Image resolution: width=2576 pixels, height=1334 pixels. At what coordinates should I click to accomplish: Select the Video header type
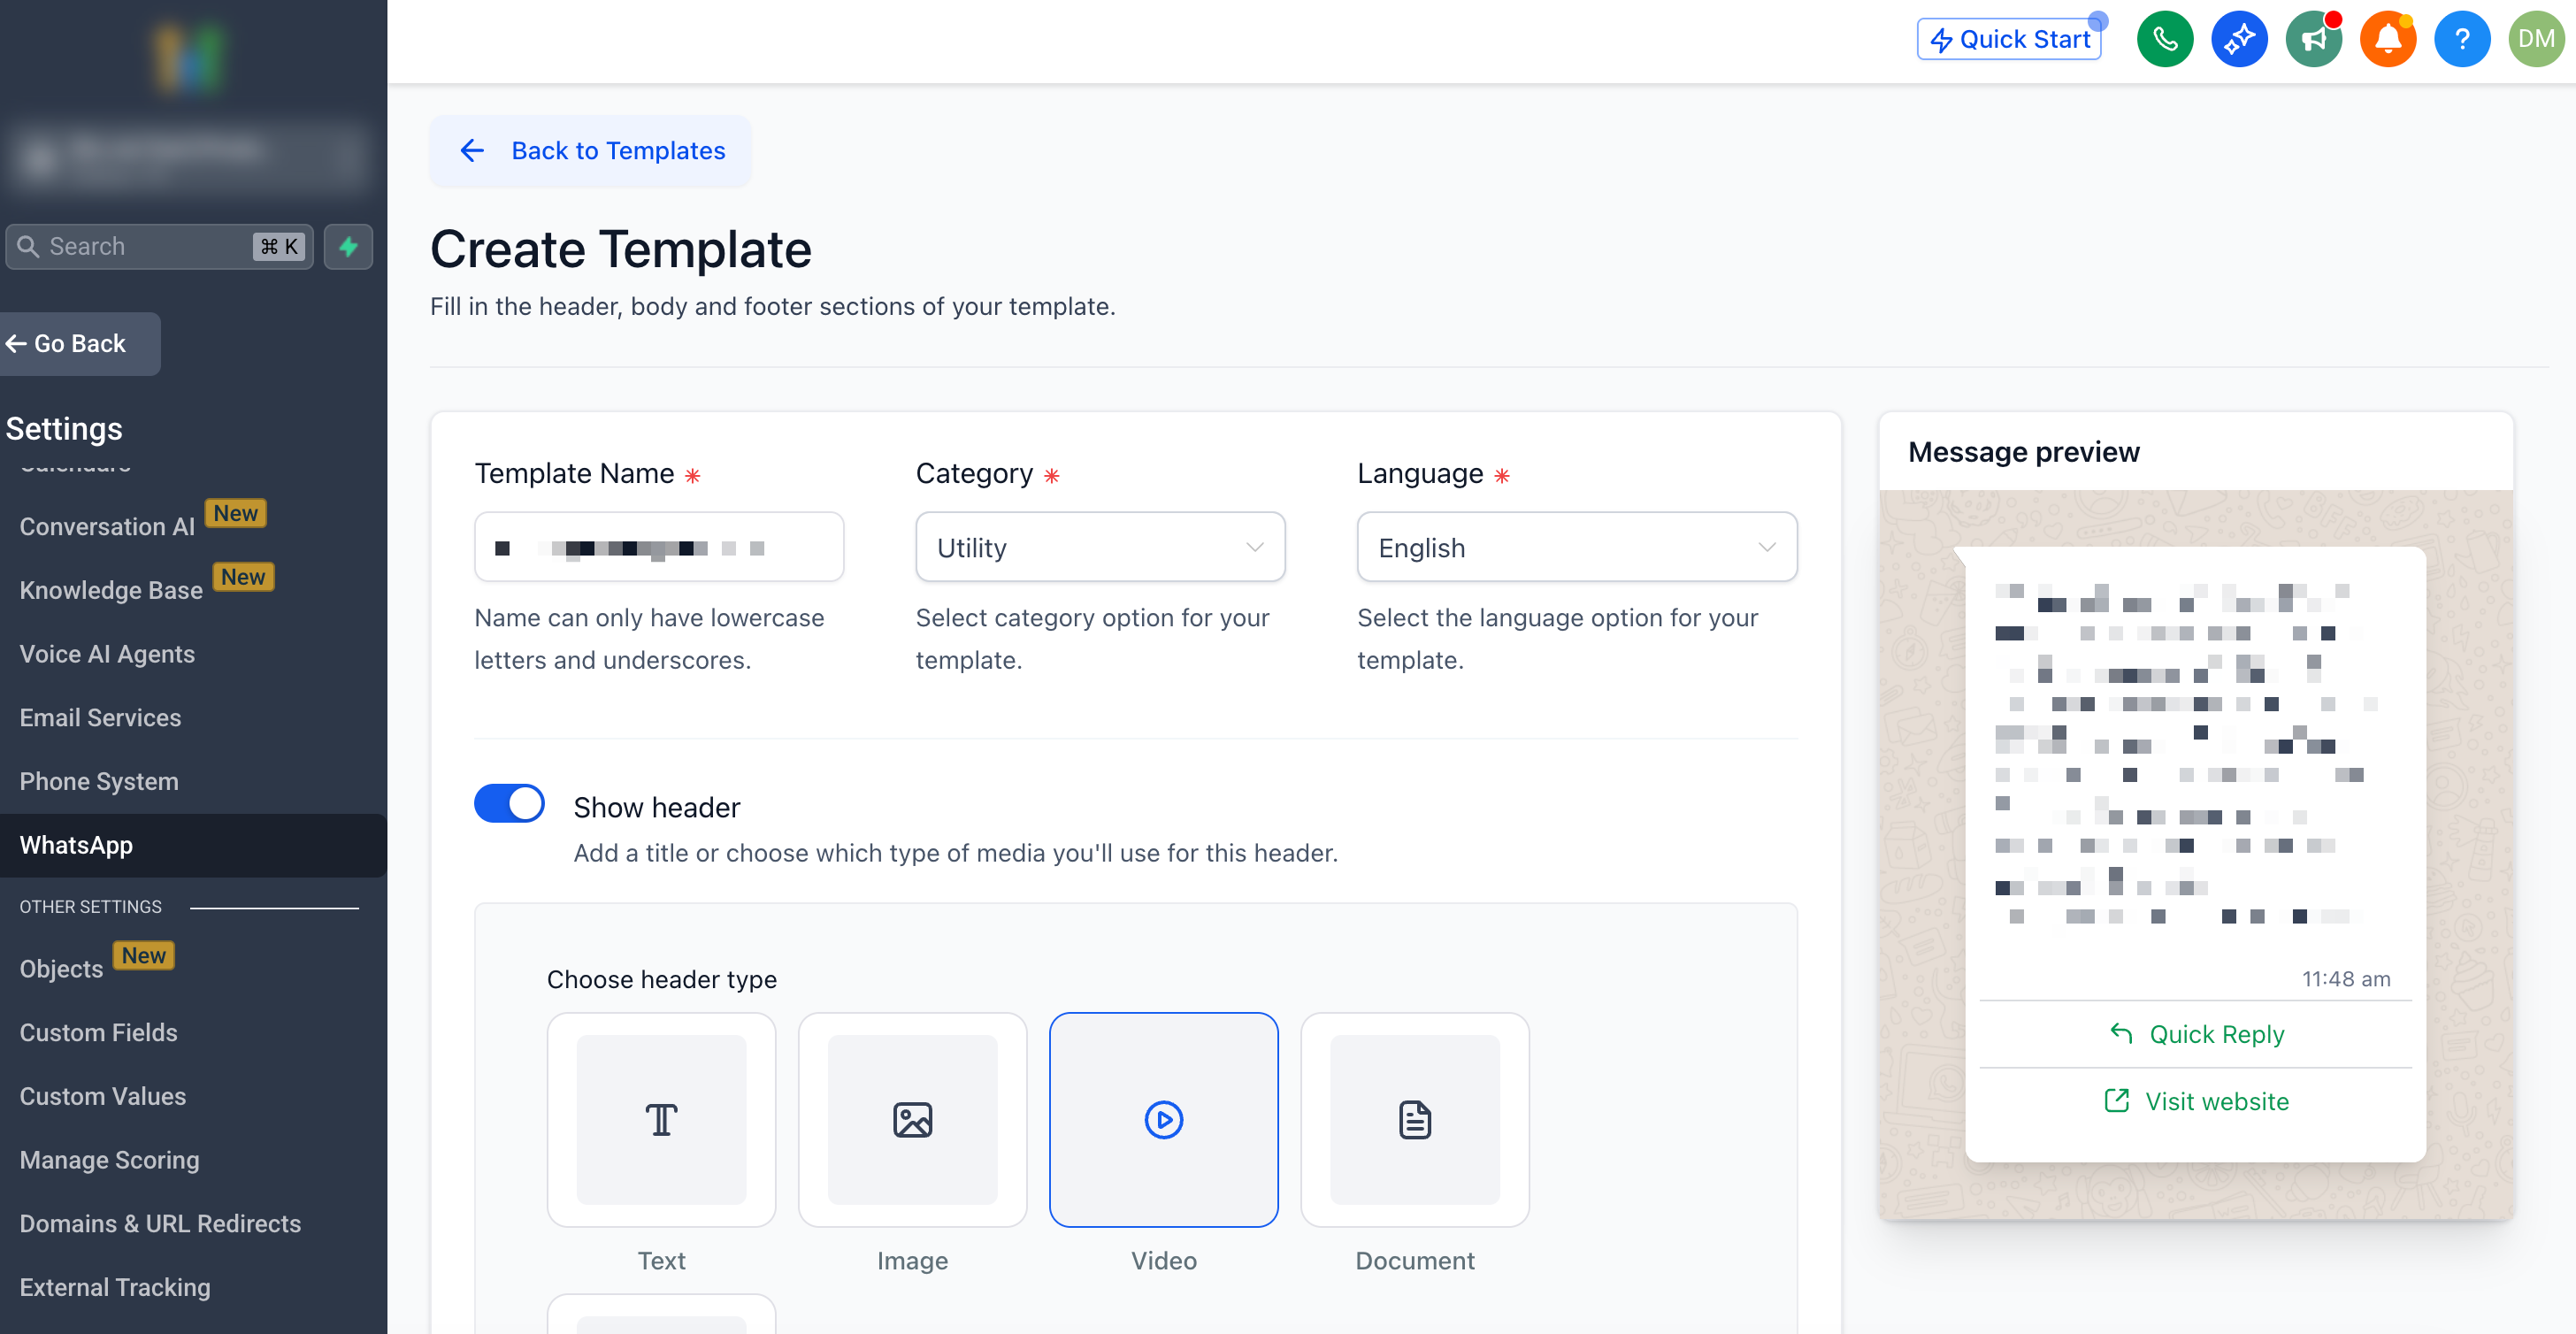pyautogui.click(x=1163, y=1119)
